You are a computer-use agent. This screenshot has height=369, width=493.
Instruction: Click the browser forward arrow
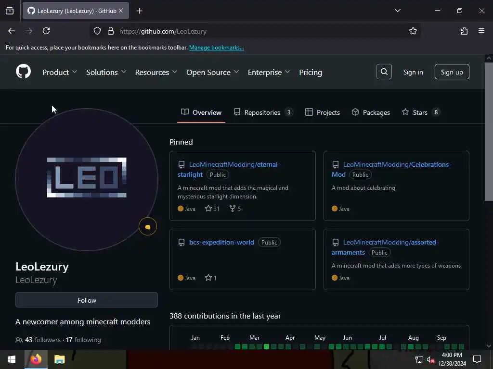(28, 31)
